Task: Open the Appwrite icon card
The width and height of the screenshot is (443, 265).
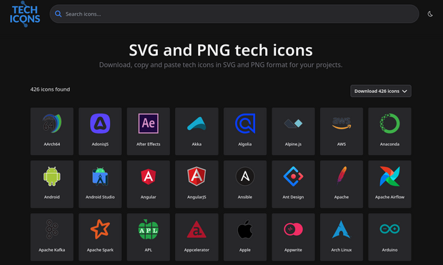Action: point(293,237)
